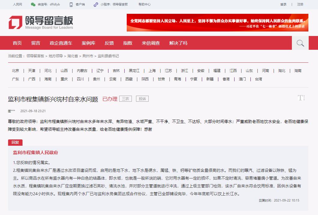Click 荆州市 in the breadcrumb
This screenshot has width=318, height=215.
tap(88, 56)
